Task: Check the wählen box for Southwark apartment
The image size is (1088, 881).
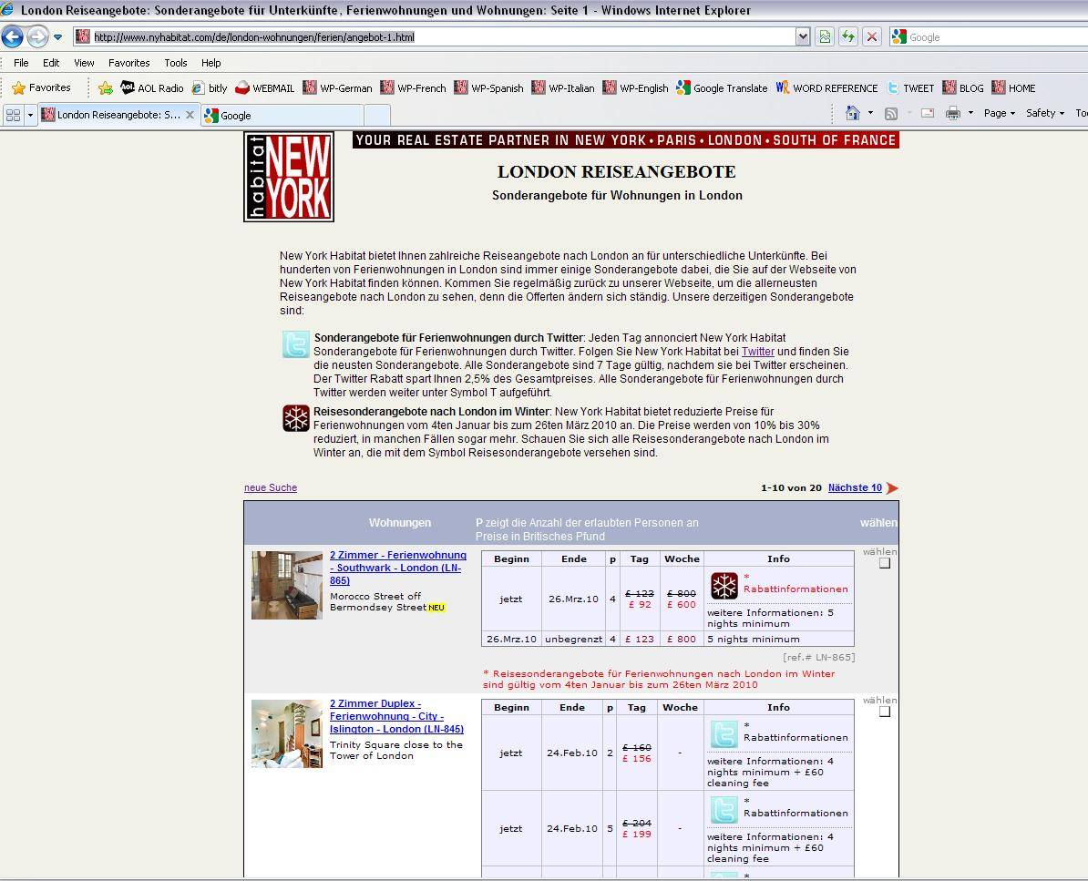Action: pyautogui.click(x=884, y=564)
